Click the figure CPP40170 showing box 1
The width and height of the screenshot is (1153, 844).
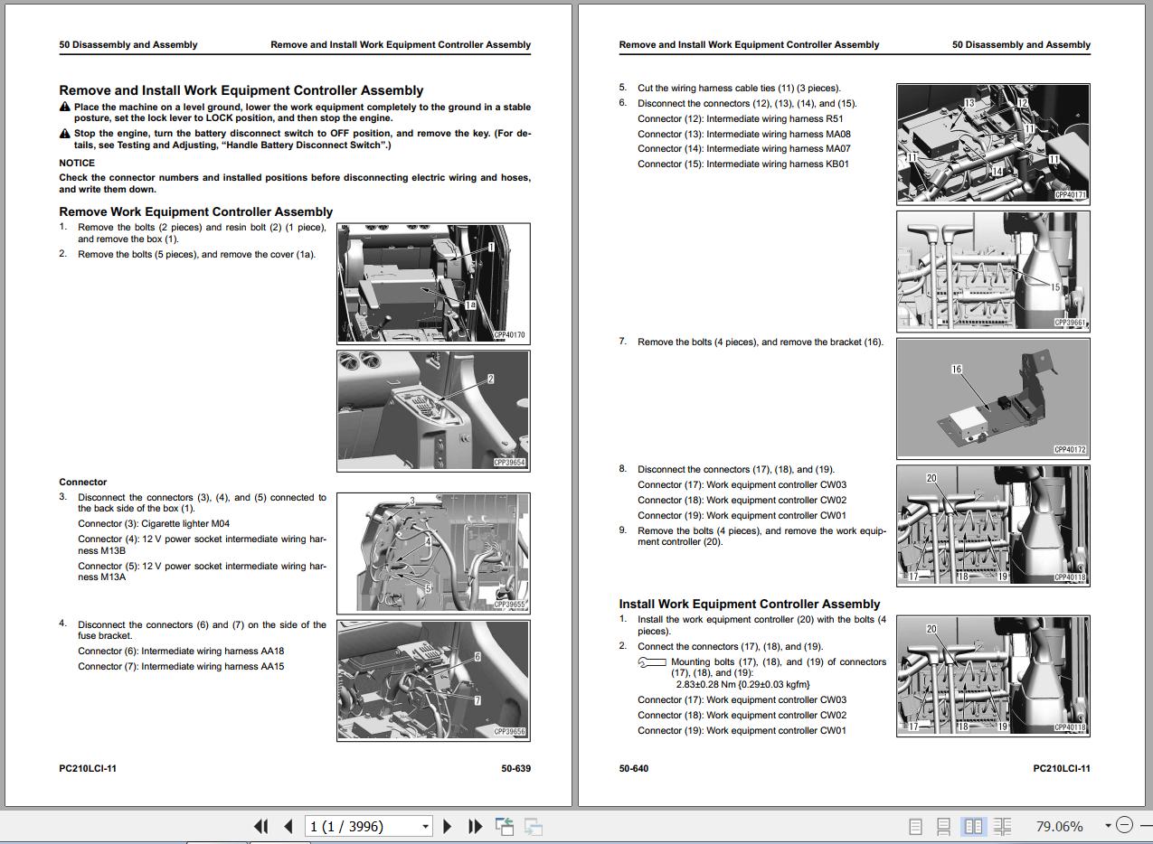433,283
